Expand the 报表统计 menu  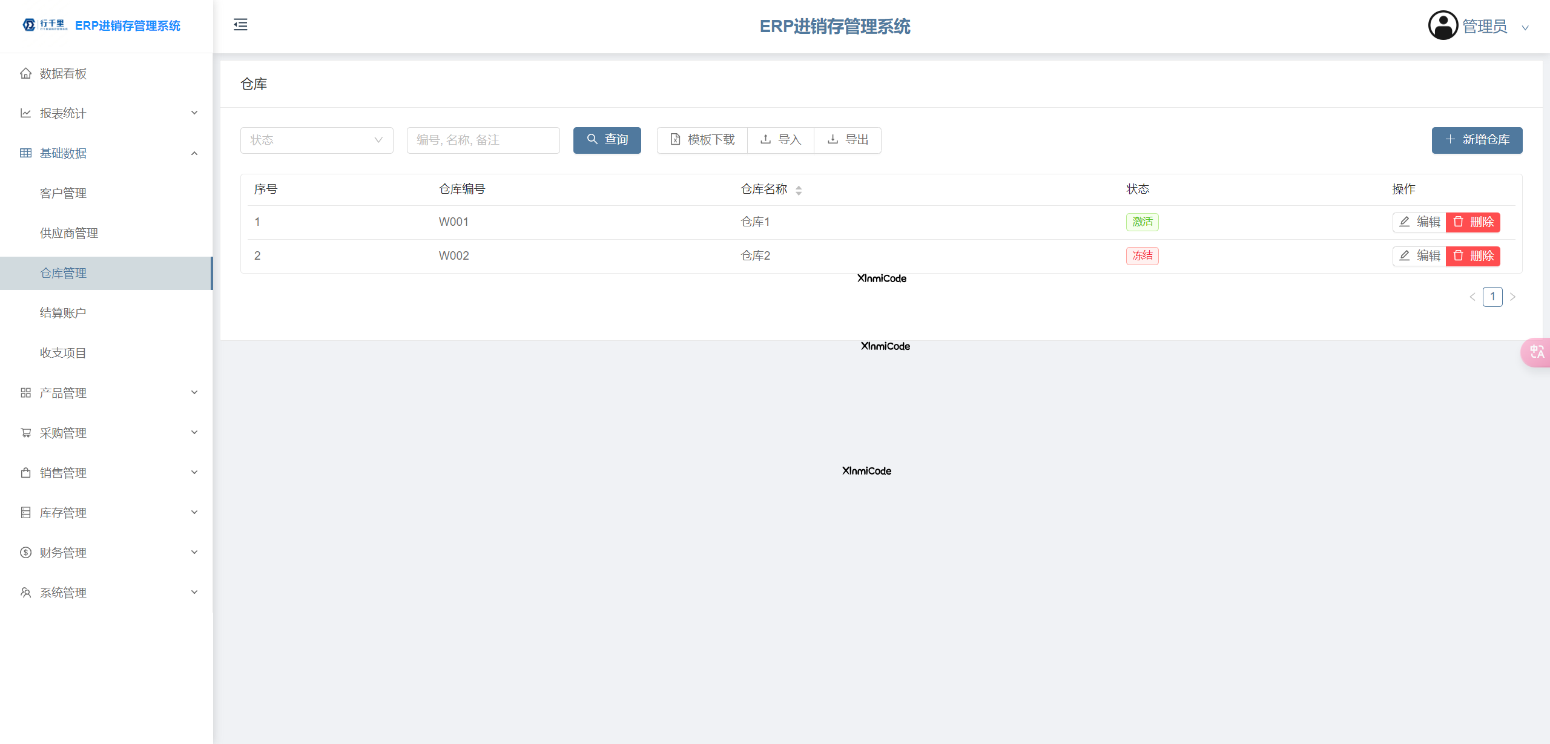click(62, 113)
